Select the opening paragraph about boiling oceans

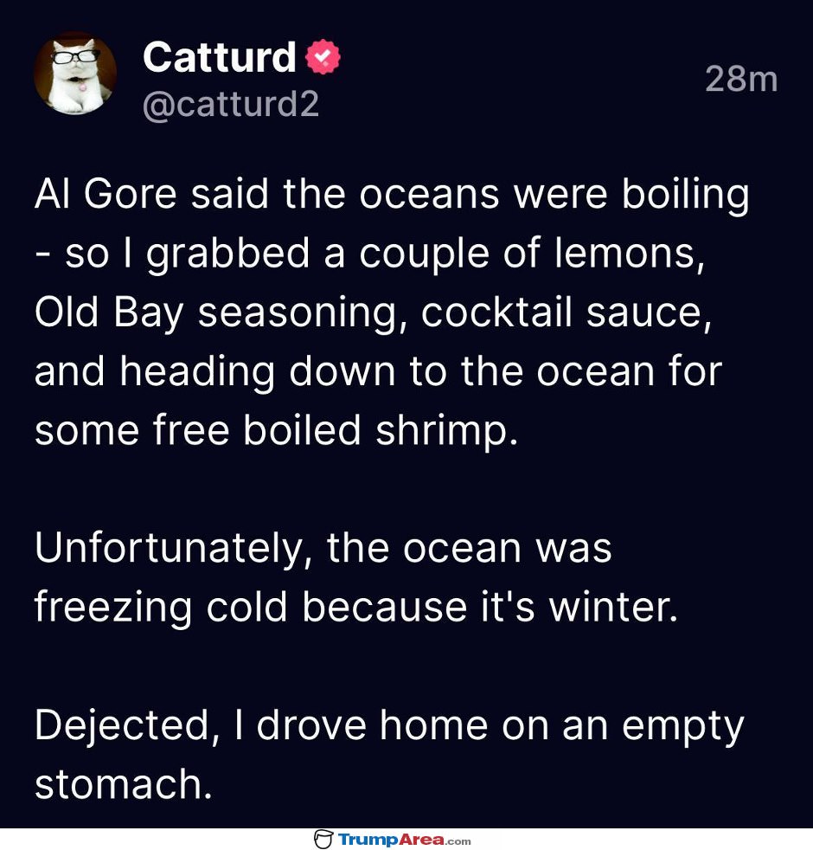coord(392,312)
